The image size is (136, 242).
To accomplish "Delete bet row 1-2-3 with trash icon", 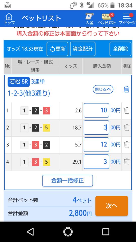I will pyautogui.click(x=127, y=110).
